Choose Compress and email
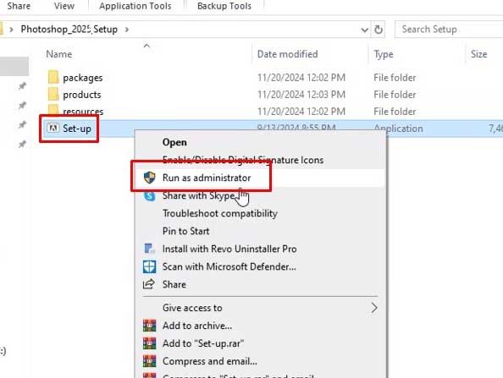503x378 pixels. (210, 361)
